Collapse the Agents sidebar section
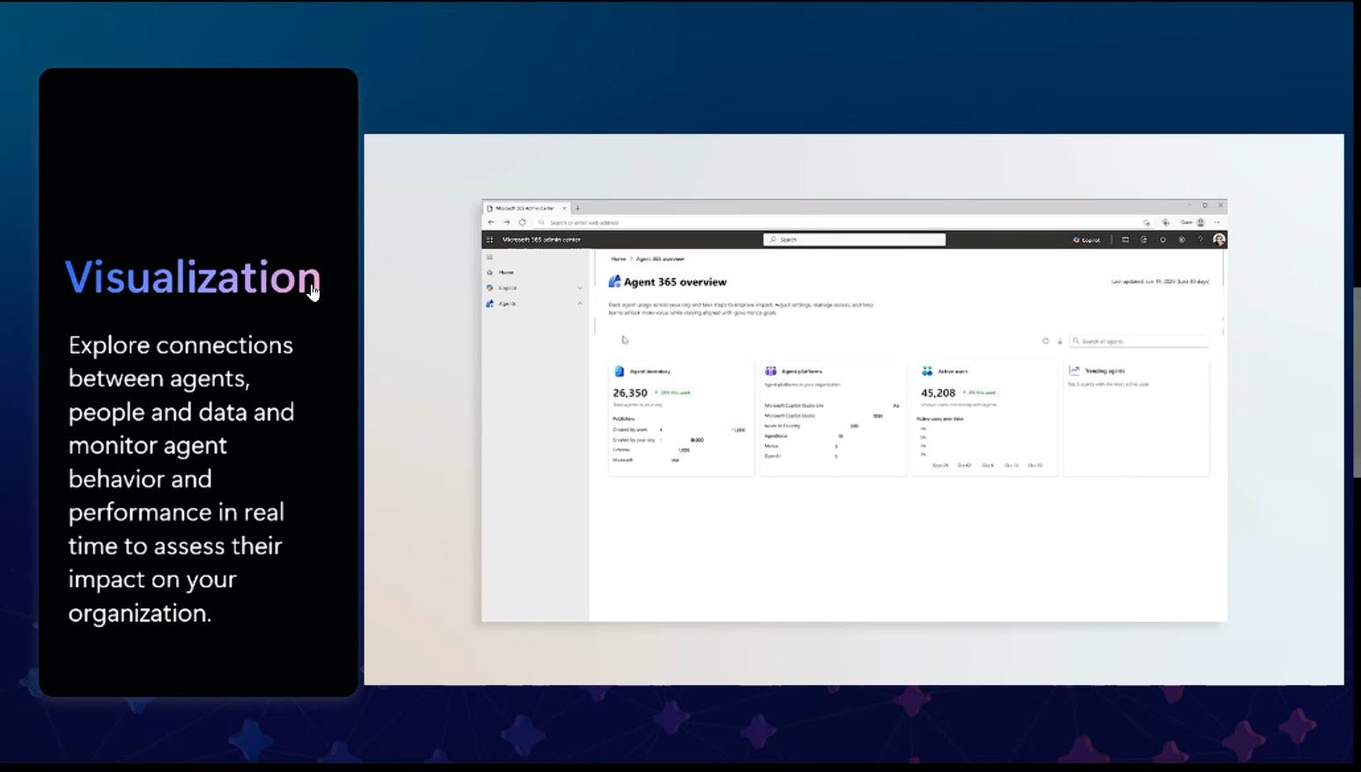 pos(579,304)
